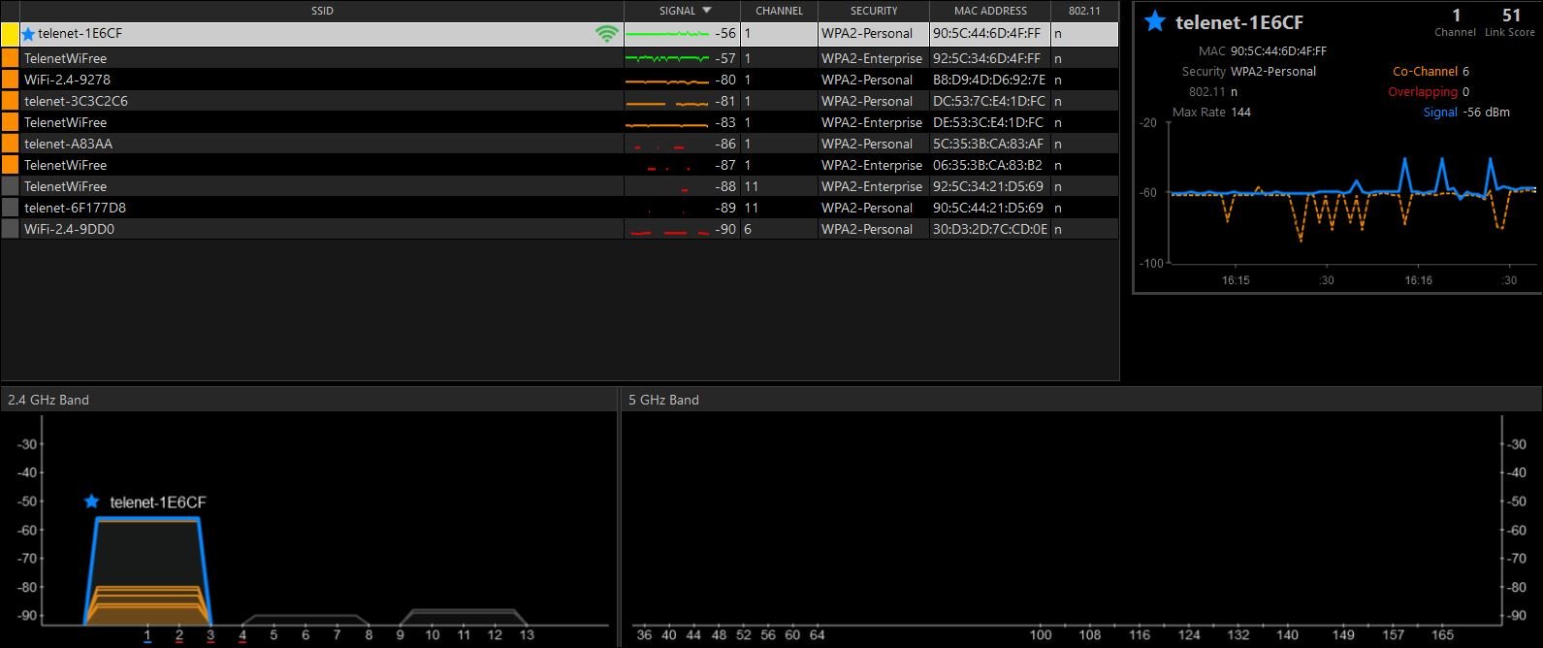The width and height of the screenshot is (1543, 648).
Task: Sort by the CHANNEL column header
Action: (x=779, y=11)
